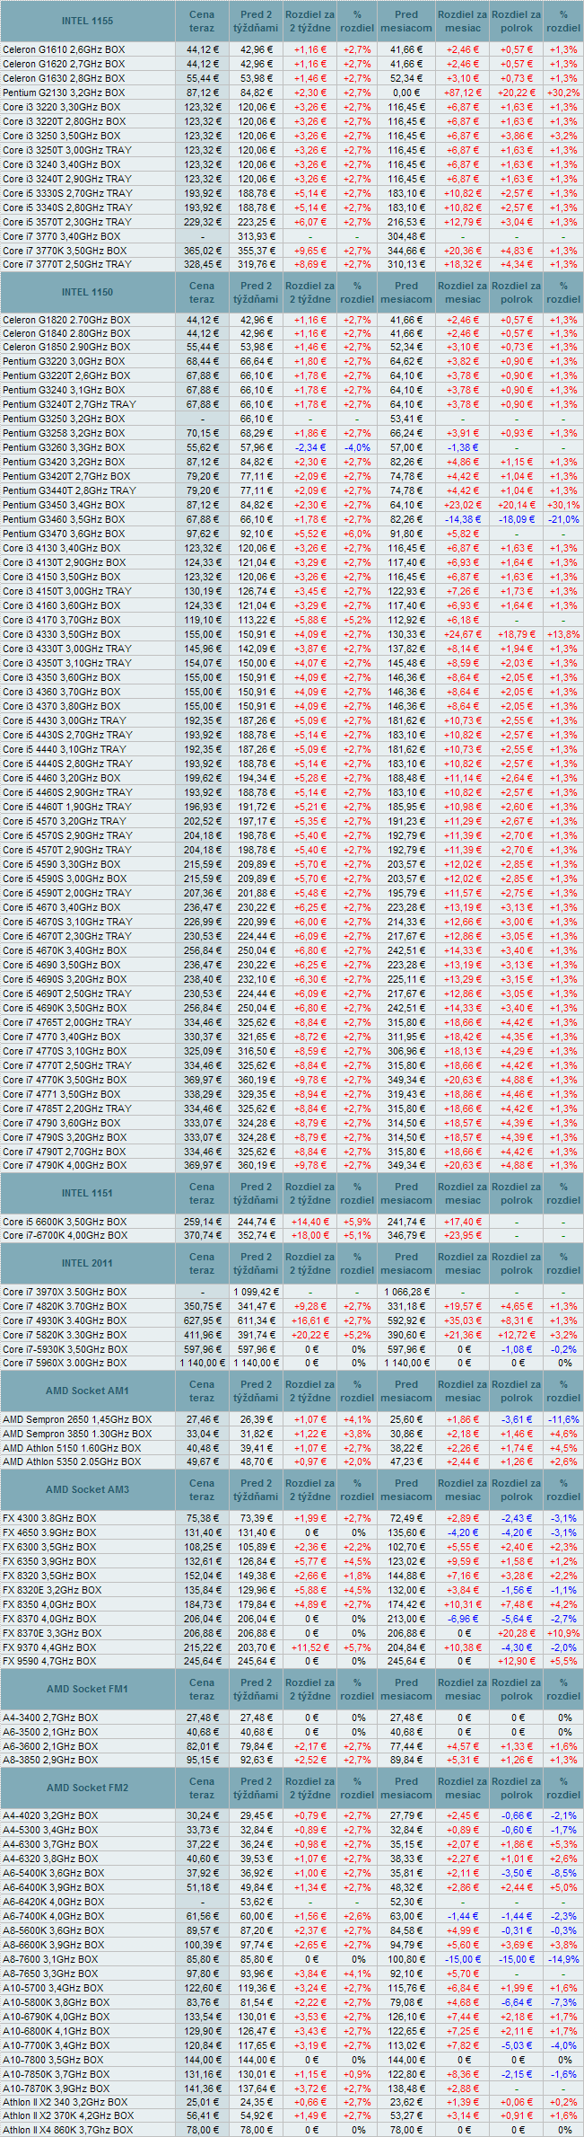Click the AMD Socket AM3 section header

point(87,1489)
